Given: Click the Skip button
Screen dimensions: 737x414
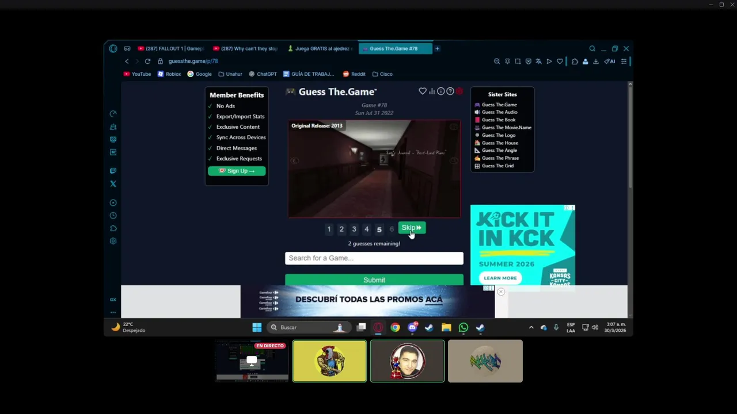Looking at the screenshot, I should (412, 228).
